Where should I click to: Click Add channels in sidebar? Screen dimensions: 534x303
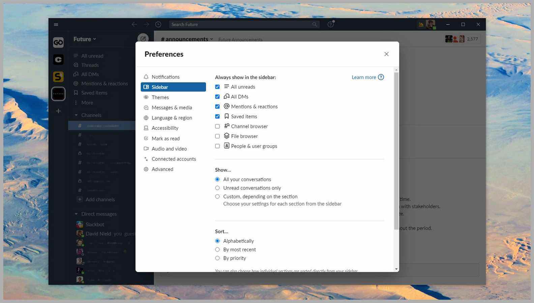point(100,200)
